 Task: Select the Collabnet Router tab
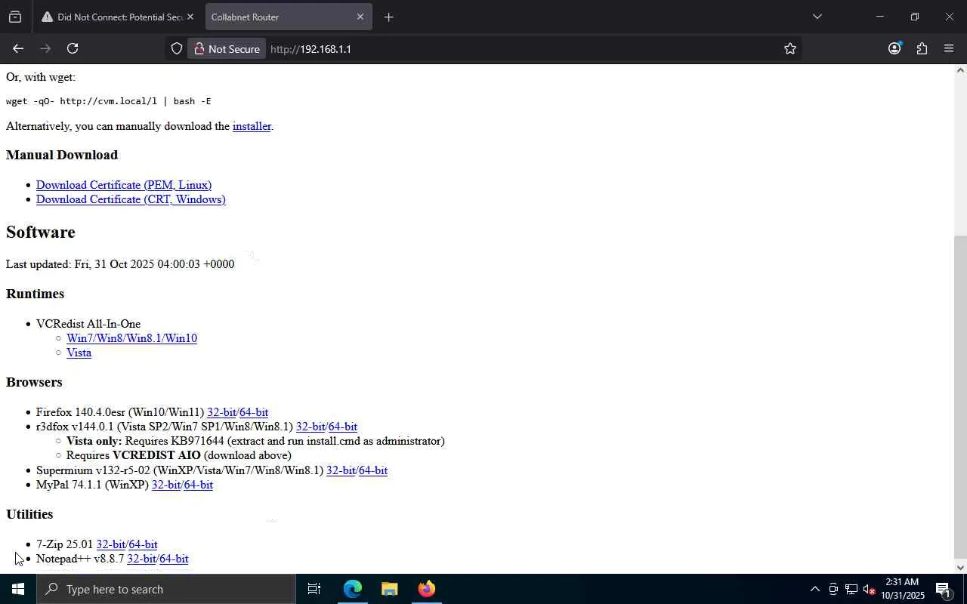point(289,17)
